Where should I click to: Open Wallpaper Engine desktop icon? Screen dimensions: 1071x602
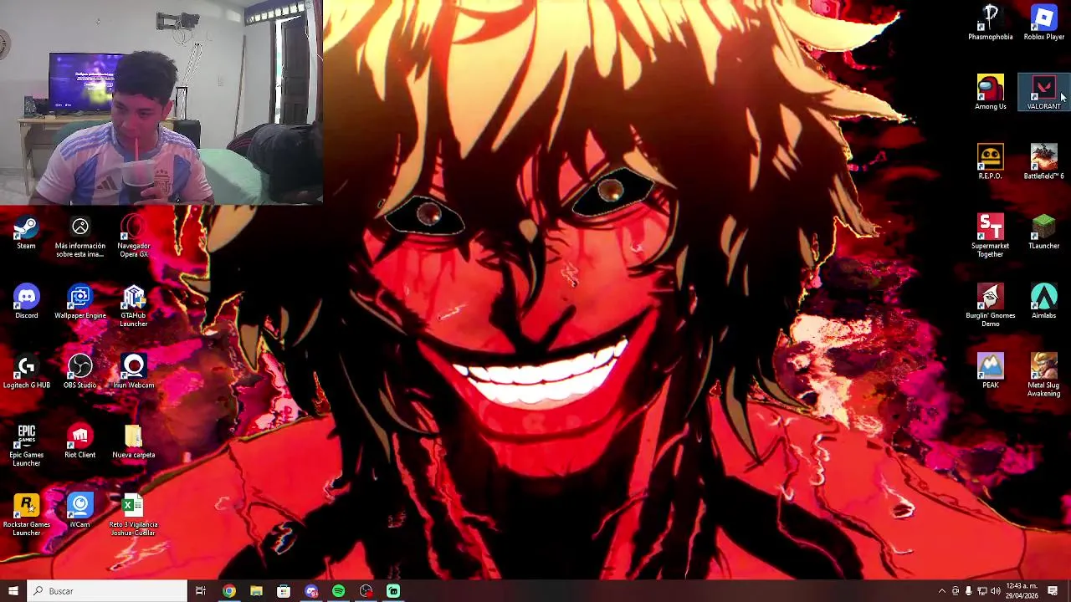click(80, 301)
